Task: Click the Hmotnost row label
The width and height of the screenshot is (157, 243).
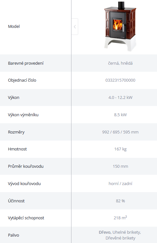Action: tap(17, 149)
